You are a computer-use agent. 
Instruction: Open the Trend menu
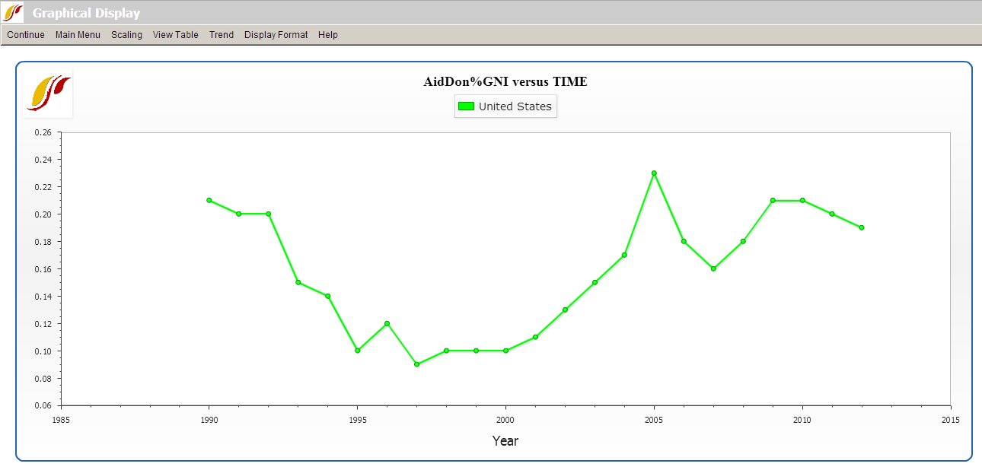[222, 35]
